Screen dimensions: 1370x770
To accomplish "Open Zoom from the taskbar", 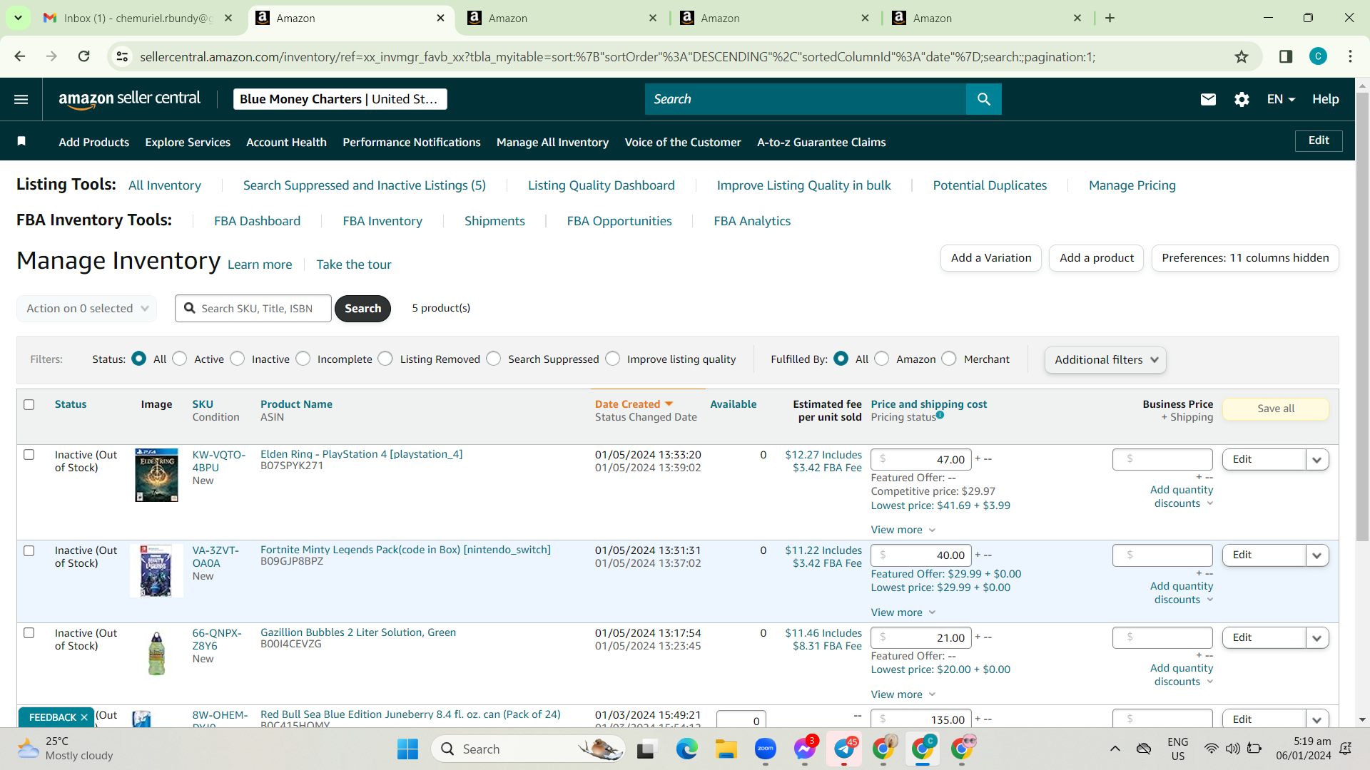I will [765, 749].
